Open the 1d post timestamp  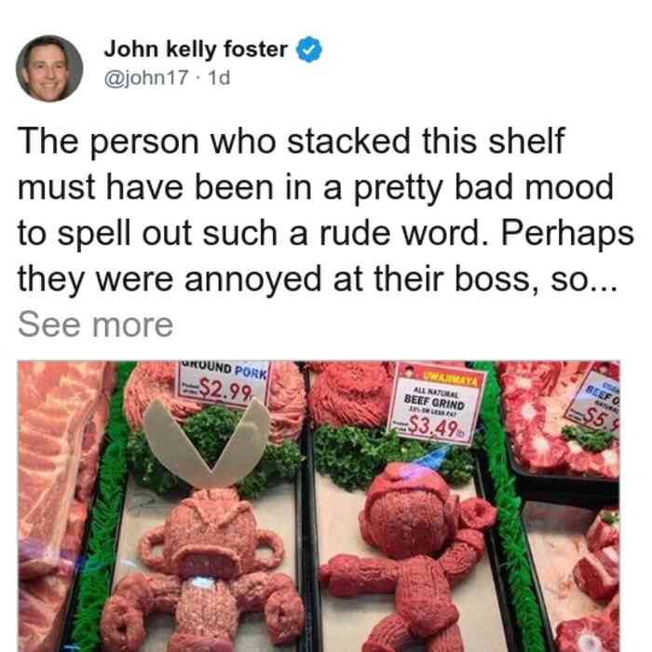219,78
